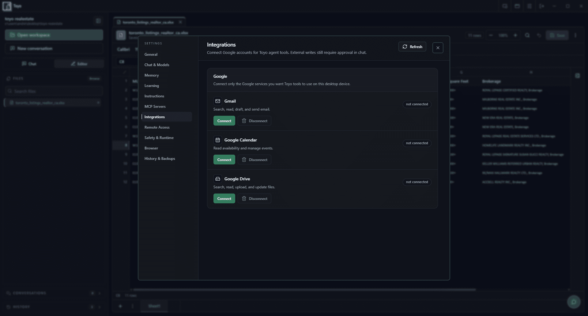
Task: Open History & Backups settings
Action: (x=167, y=159)
